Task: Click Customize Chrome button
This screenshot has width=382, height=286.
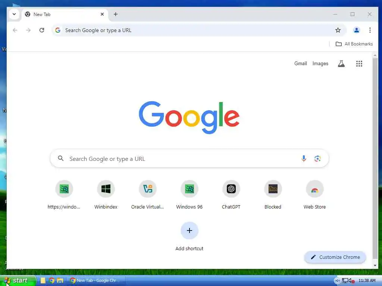Action: pyautogui.click(x=335, y=257)
